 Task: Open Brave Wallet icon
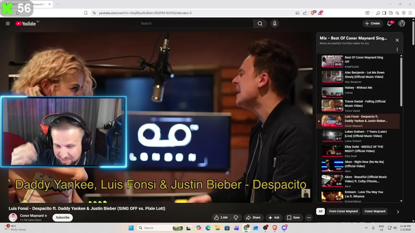click(391, 13)
